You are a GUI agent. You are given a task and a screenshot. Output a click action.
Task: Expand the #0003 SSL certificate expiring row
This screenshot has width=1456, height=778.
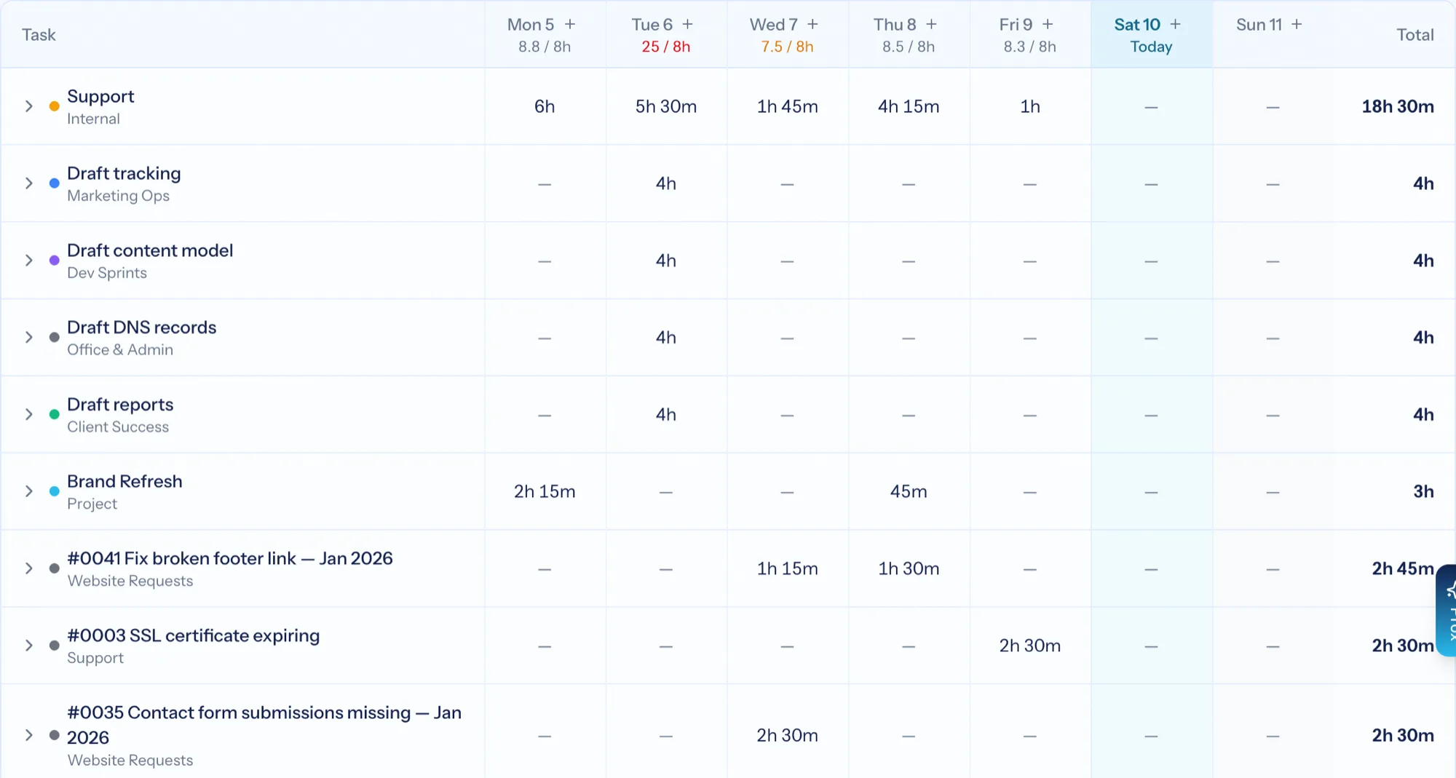click(x=29, y=646)
